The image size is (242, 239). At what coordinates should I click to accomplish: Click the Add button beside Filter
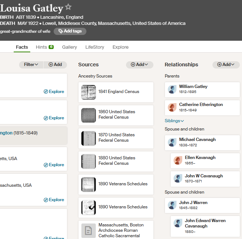tap(55, 65)
